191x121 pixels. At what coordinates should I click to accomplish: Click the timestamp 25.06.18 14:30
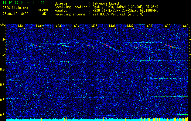click(x=15, y=14)
